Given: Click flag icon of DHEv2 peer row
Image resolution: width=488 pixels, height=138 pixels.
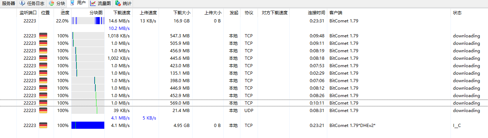Looking at the screenshot, I should point(43,125).
